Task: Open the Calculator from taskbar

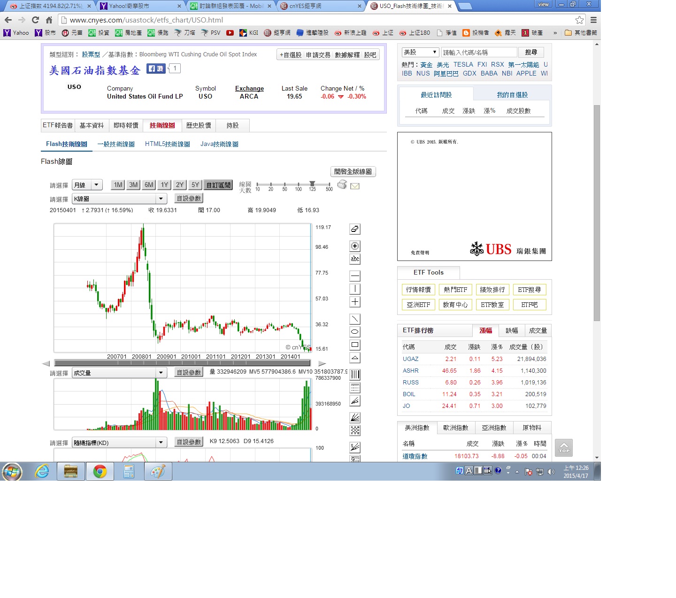Action: coord(129,471)
